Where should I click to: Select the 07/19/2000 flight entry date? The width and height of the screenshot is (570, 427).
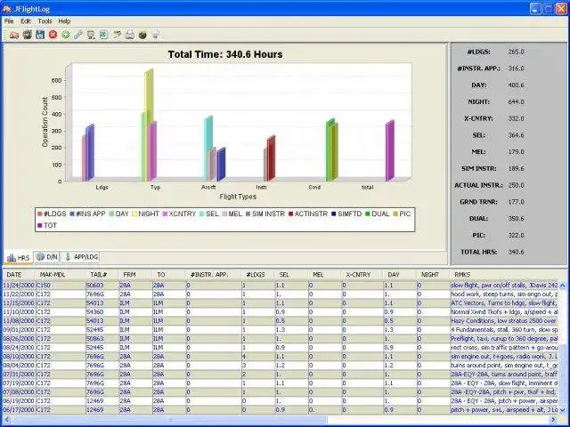(x=19, y=383)
